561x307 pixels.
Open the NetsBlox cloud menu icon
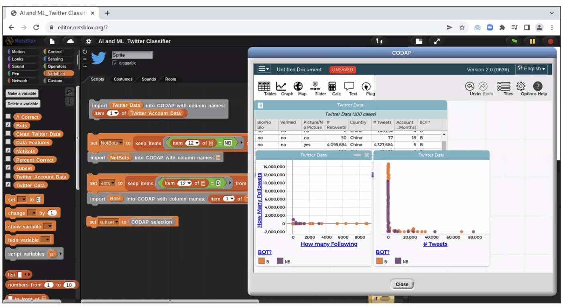[x=70, y=41]
